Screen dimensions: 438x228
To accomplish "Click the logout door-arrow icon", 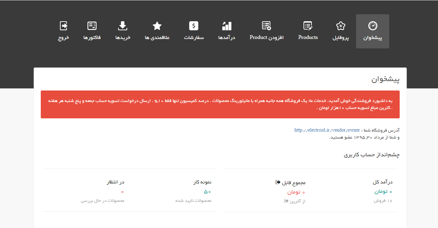I will click(x=64, y=26).
